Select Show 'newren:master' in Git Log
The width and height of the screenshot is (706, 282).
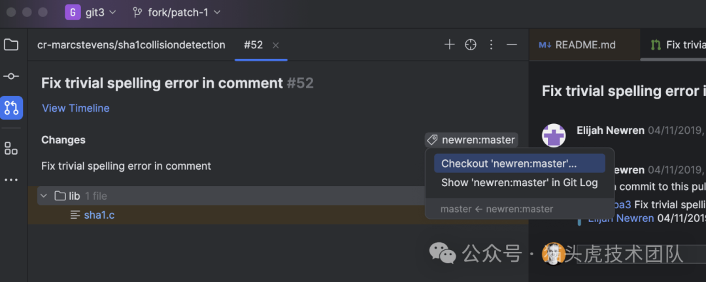click(519, 183)
